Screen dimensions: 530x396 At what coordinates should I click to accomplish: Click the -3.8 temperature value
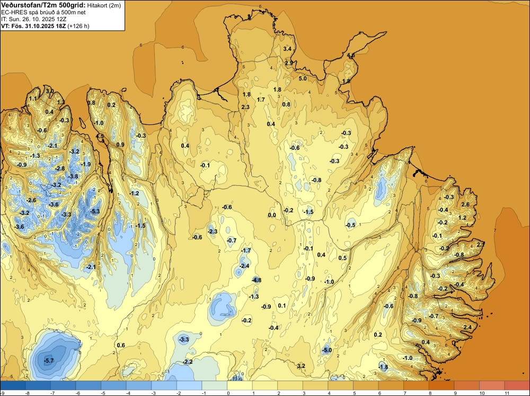(x=73, y=177)
